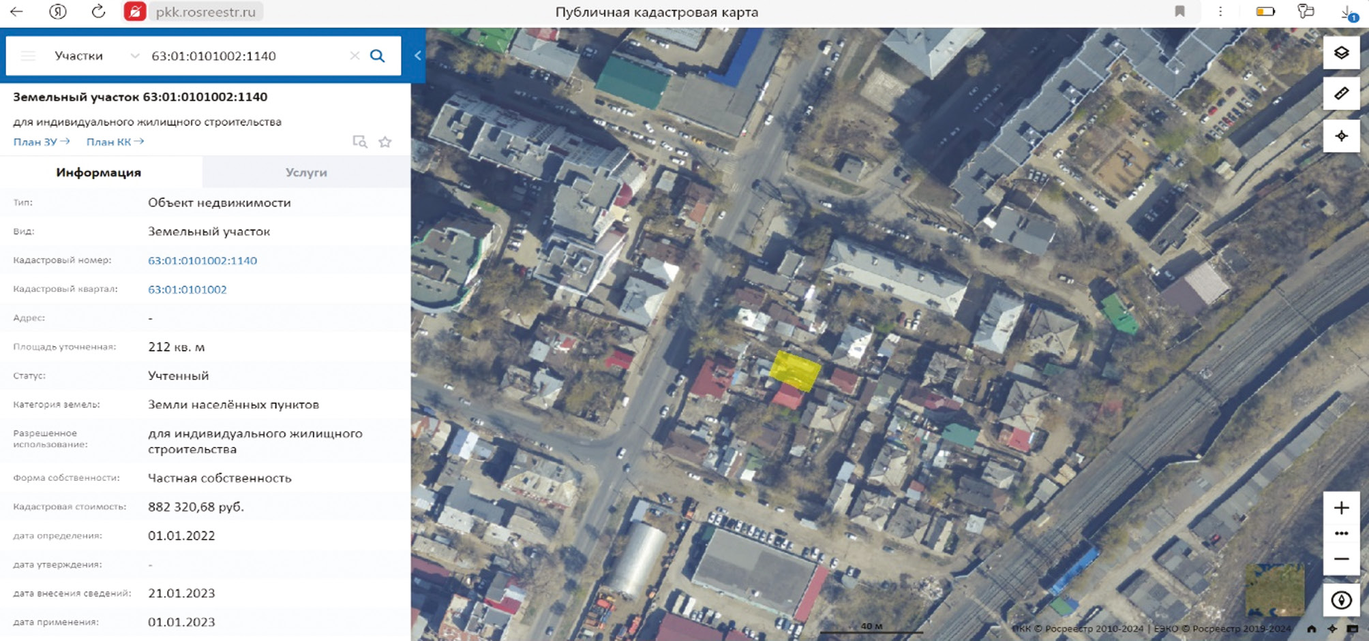Zoom in the map with plus

tap(1341, 508)
